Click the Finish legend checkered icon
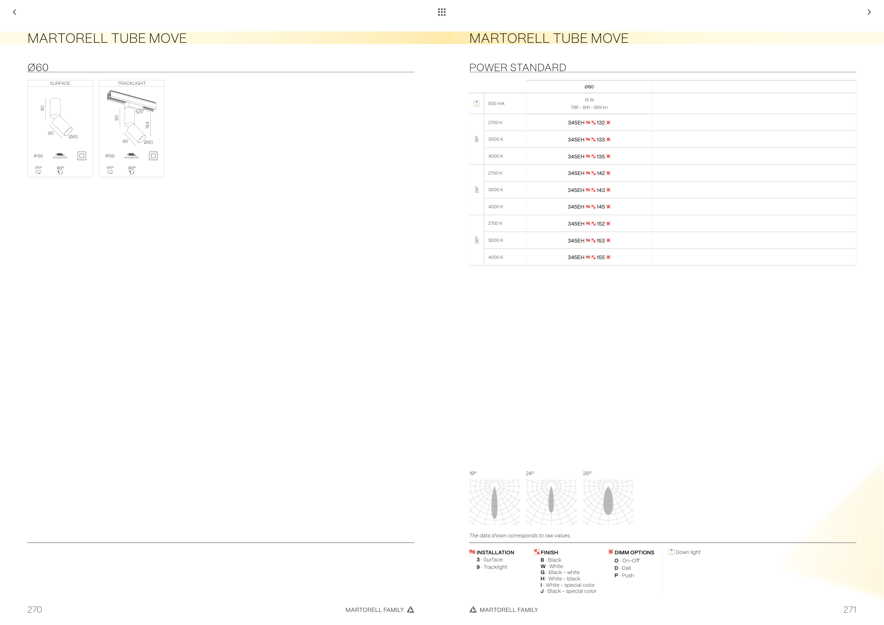This screenshot has width=884, height=625. pyautogui.click(x=537, y=552)
